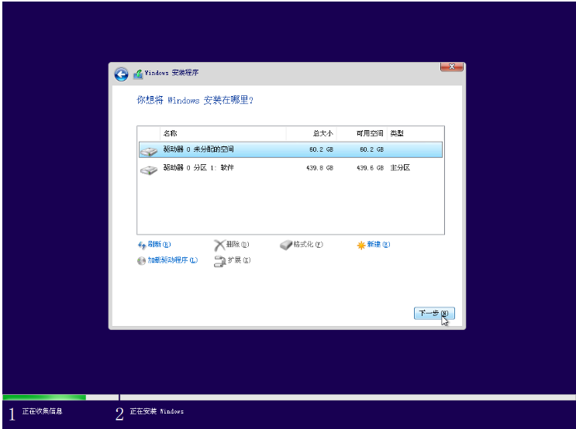The width and height of the screenshot is (576, 429).
Task: Click drive icon of partition 1 软件 row
Action: 149,170
